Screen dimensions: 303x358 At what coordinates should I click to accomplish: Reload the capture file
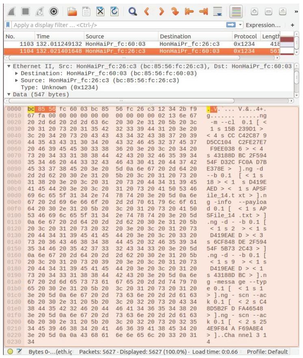coord(115,11)
